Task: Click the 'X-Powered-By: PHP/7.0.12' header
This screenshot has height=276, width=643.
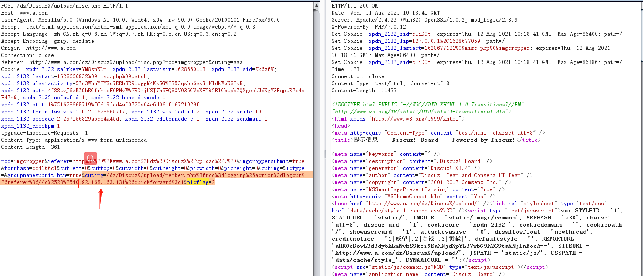Action: point(369,27)
